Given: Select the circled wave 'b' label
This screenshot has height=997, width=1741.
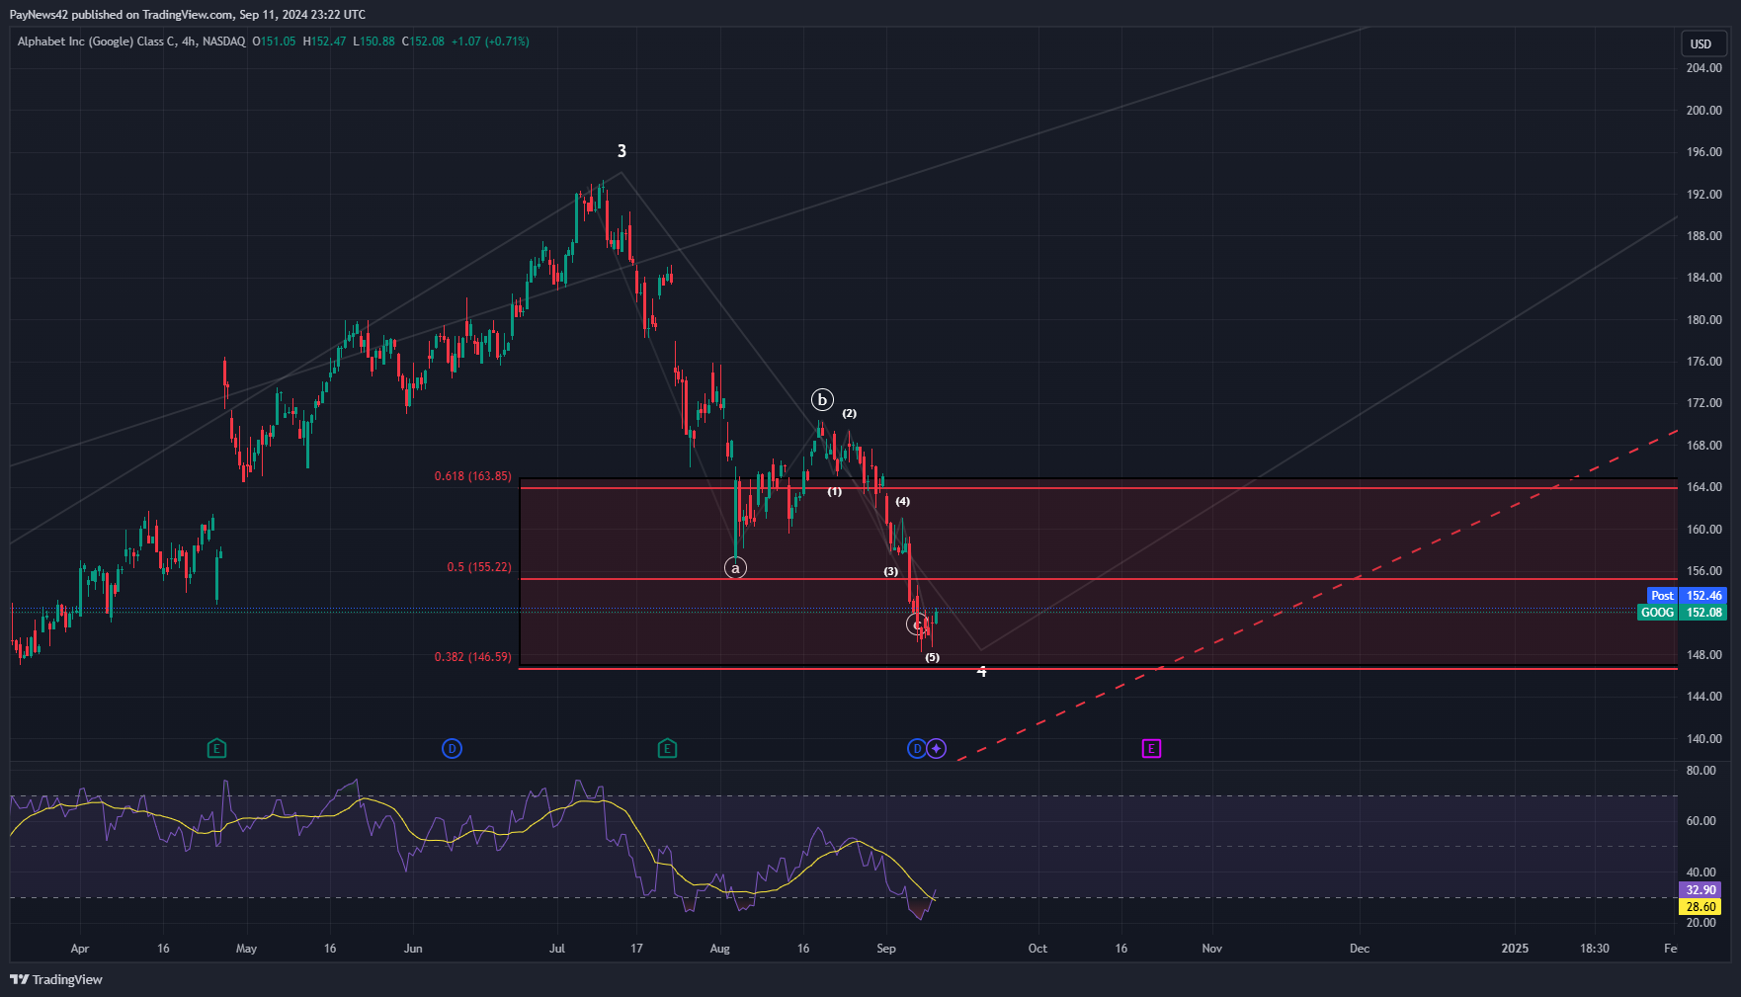Looking at the screenshot, I should pos(822,399).
